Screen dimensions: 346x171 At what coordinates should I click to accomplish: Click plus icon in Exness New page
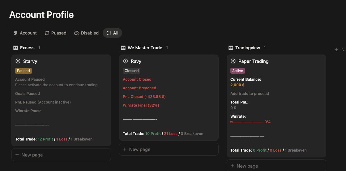click(x=17, y=155)
